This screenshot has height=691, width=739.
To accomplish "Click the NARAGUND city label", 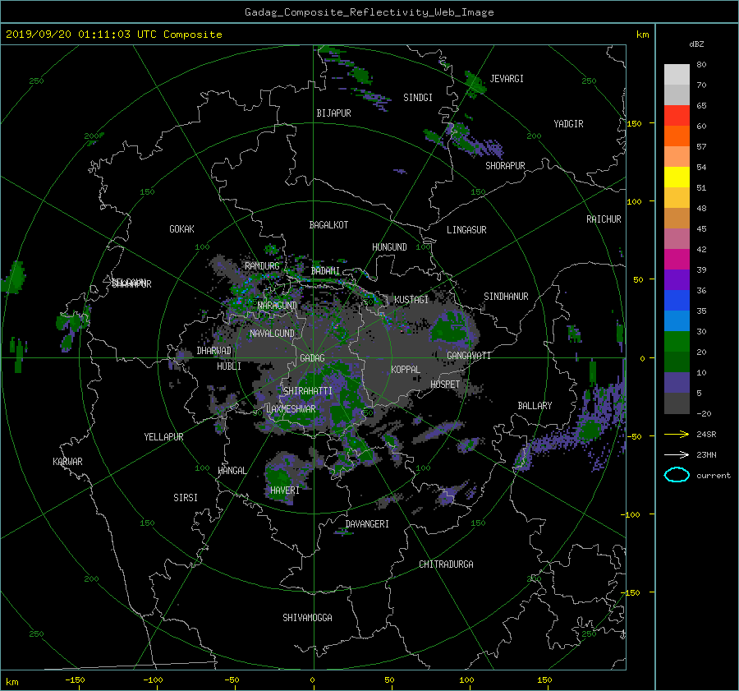I will click(278, 306).
